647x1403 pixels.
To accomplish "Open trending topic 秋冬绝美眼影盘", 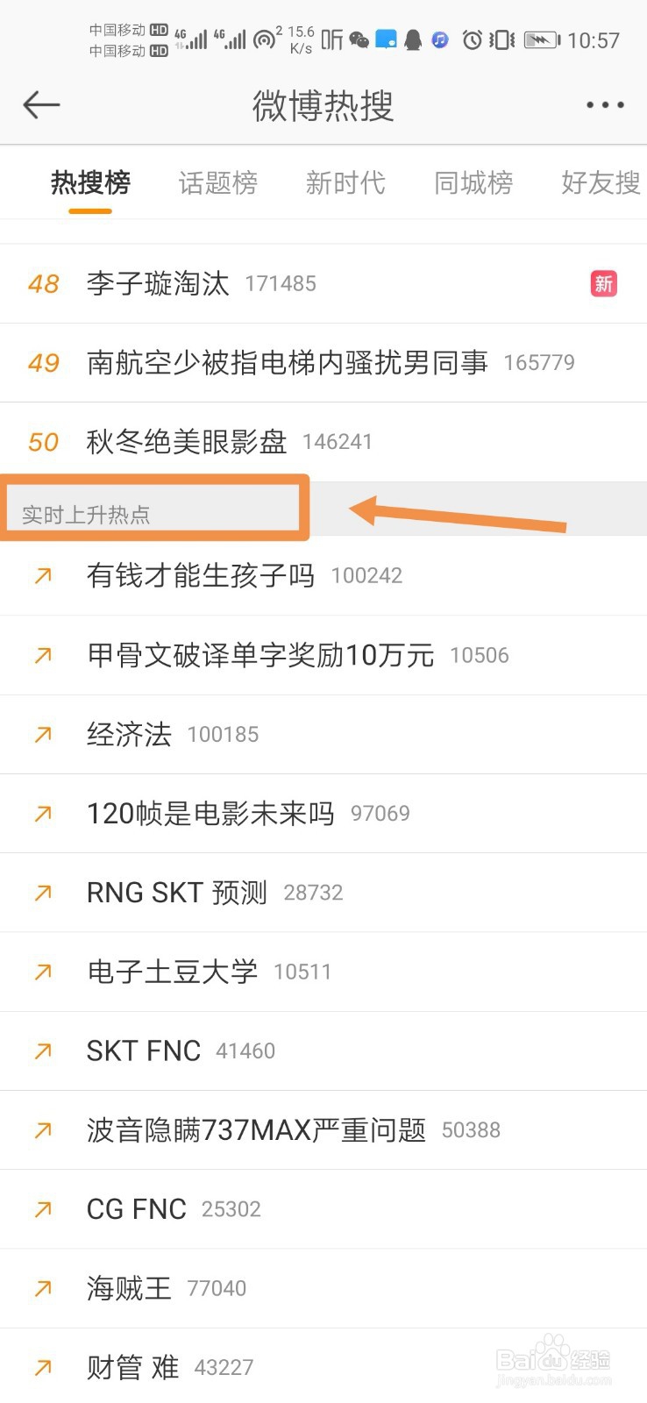I will pos(323,442).
